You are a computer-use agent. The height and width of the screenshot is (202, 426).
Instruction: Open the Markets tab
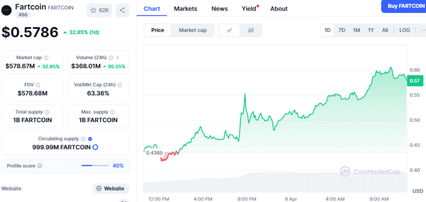pyautogui.click(x=185, y=8)
